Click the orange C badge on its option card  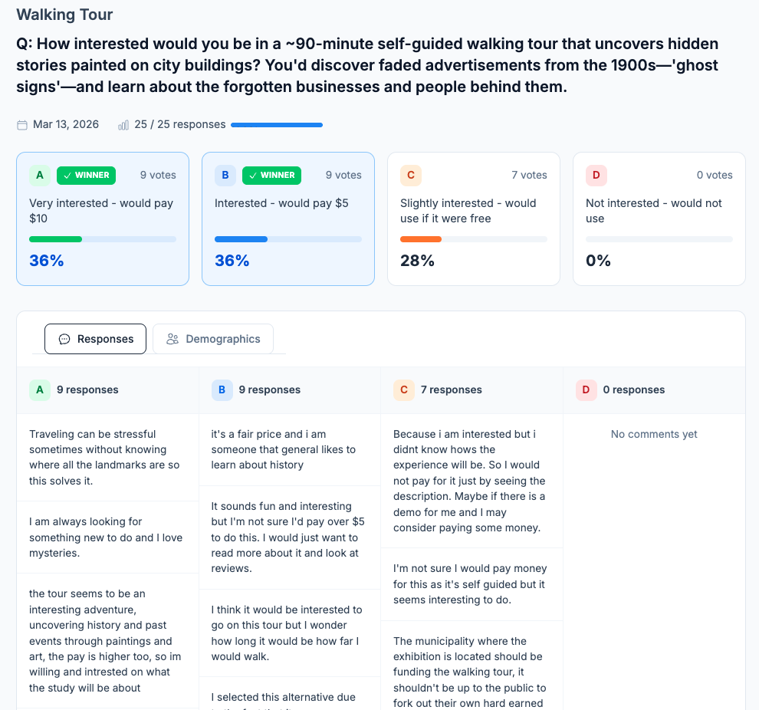411,176
